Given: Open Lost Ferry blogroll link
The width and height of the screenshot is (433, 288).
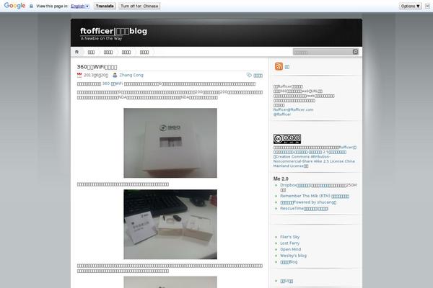Looking at the screenshot, I should click(x=289, y=243).
